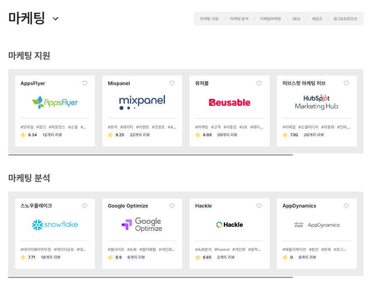Click the Google Optimize logo
Viewport: 375px width, 284px height.
142,224
